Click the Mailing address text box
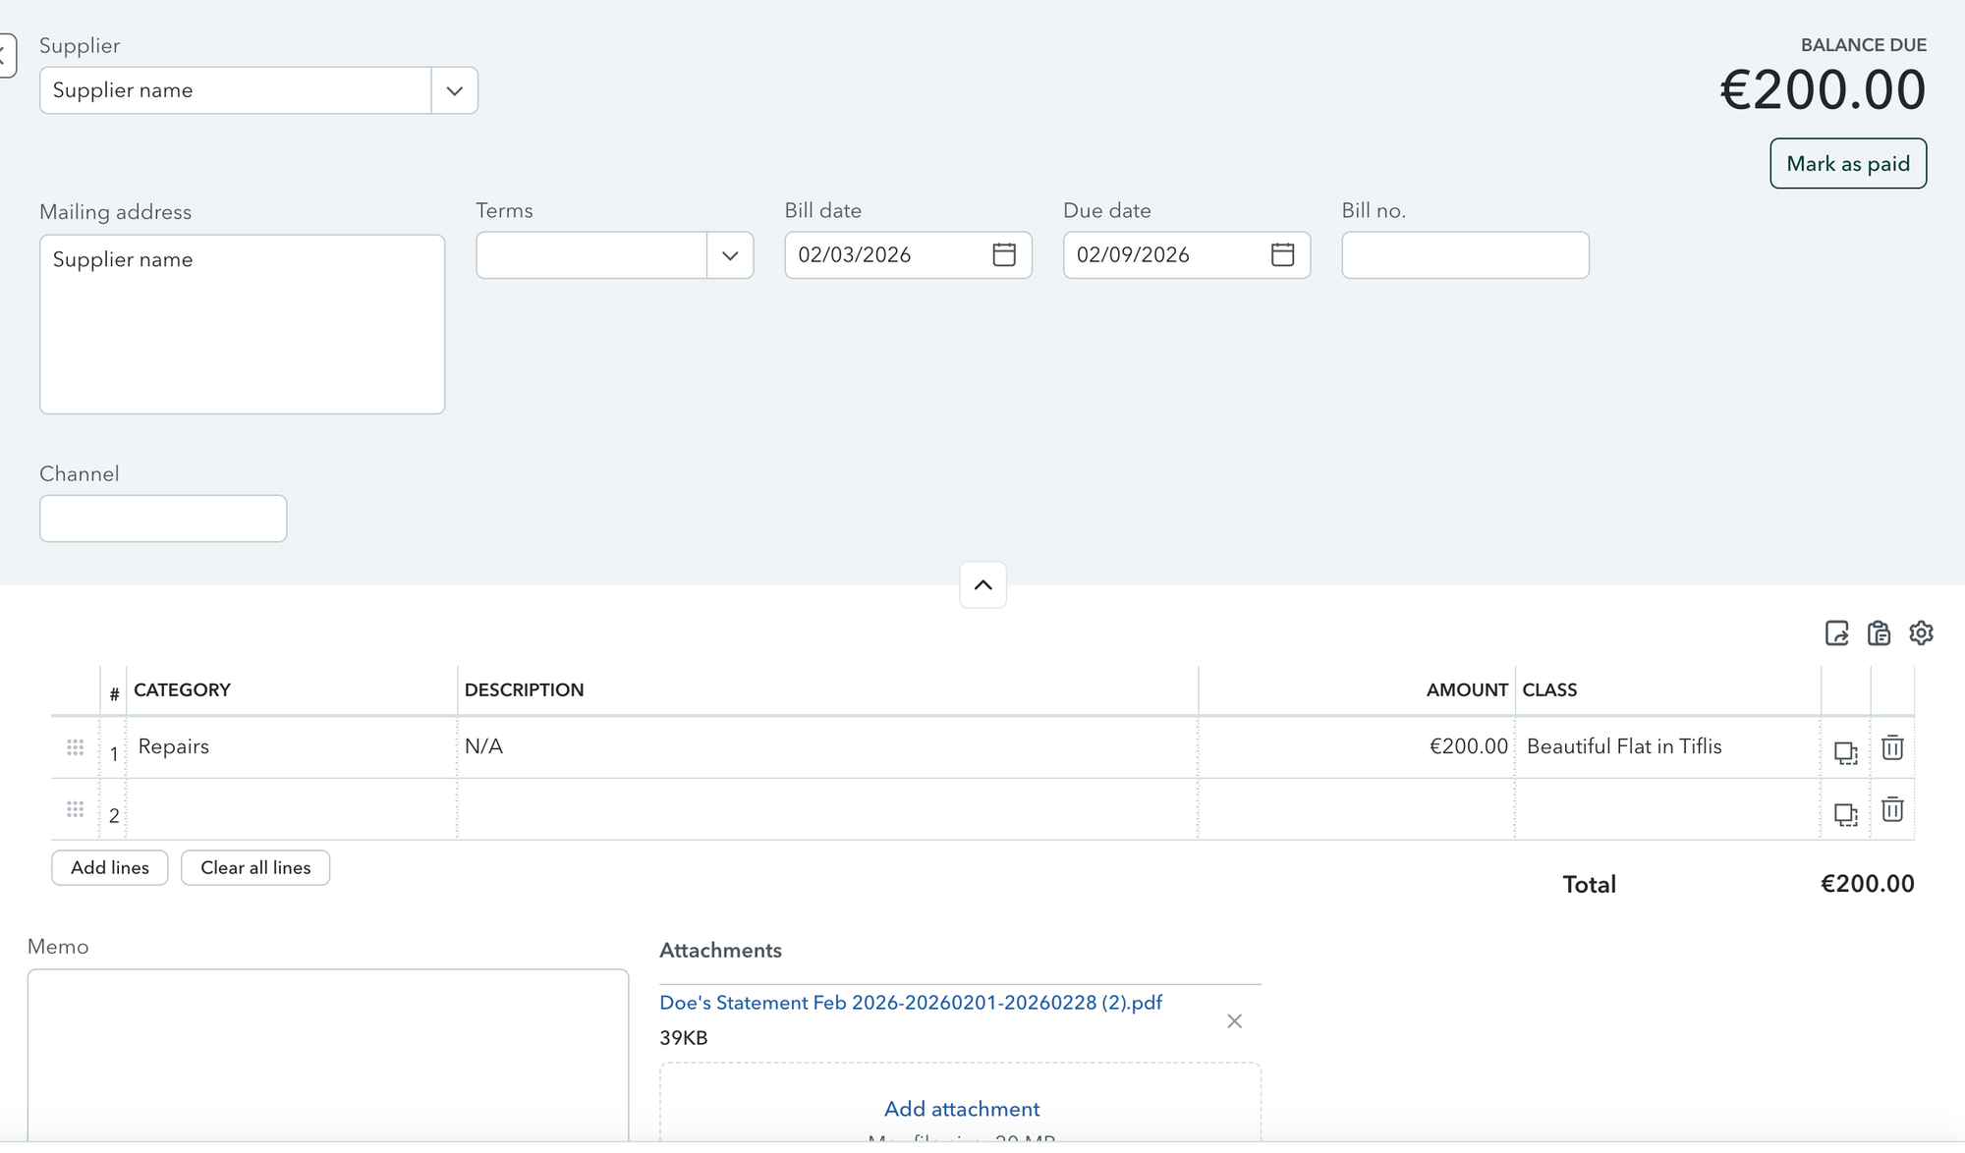The image size is (1965, 1153). (x=242, y=324)
